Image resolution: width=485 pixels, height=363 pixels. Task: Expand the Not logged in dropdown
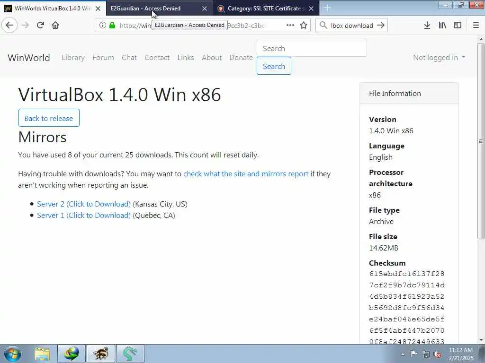tap(439, 57)
